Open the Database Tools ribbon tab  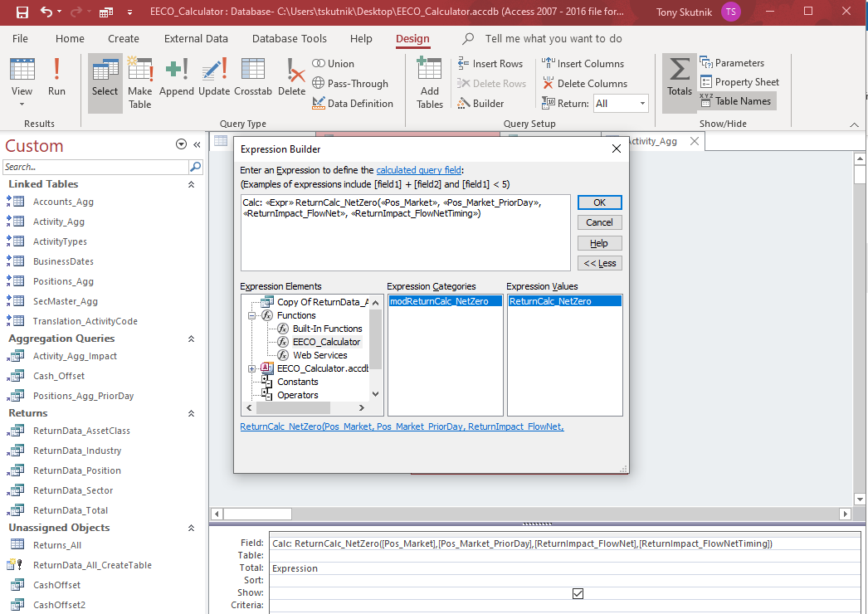pyautogui.click(x=289, y=39)
